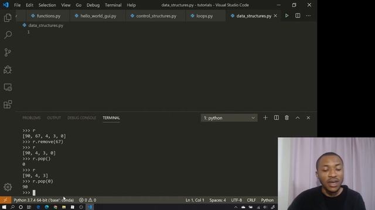Split the terminal pane
Viewport: 375px width, 210px height.
click(276, 118)
